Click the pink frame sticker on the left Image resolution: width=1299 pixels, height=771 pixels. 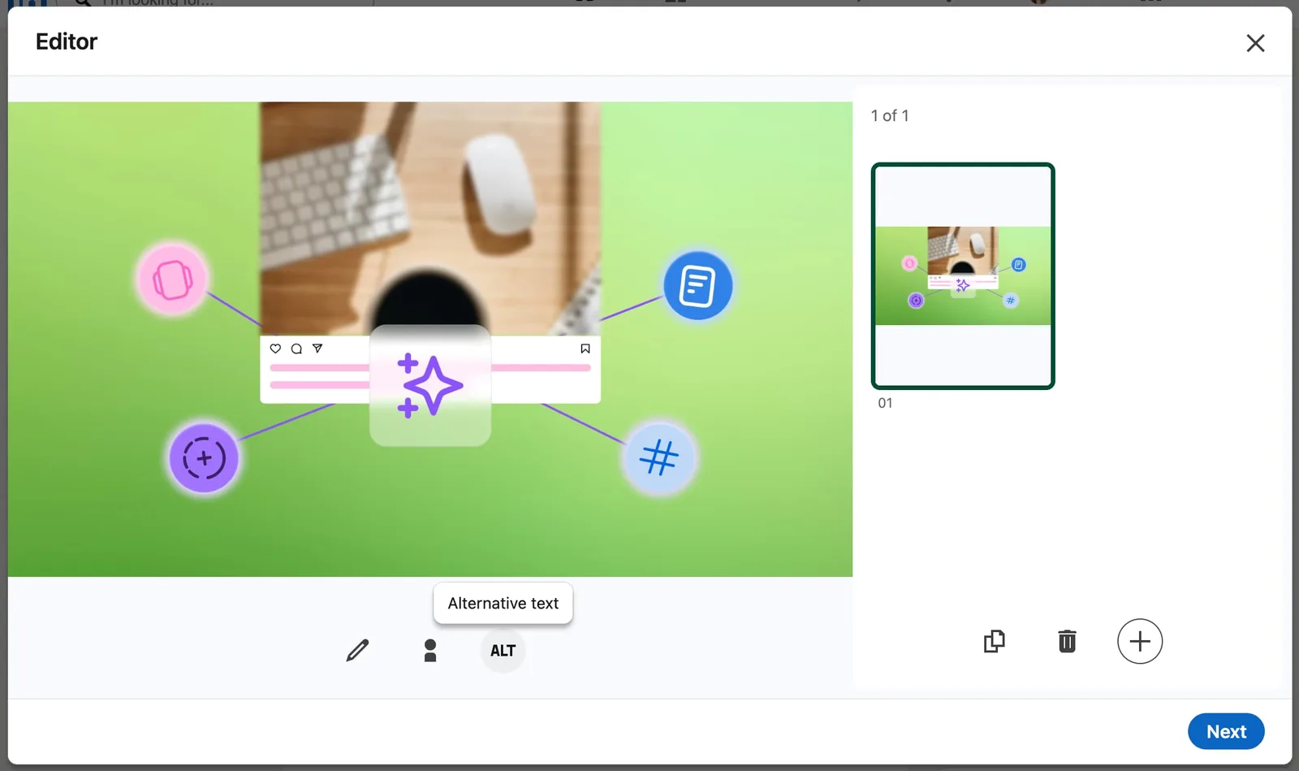click(x=171, y=280)
